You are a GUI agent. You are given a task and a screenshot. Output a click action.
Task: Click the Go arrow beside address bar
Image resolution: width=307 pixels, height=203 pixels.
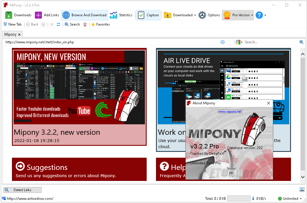[x=223, y=42]
